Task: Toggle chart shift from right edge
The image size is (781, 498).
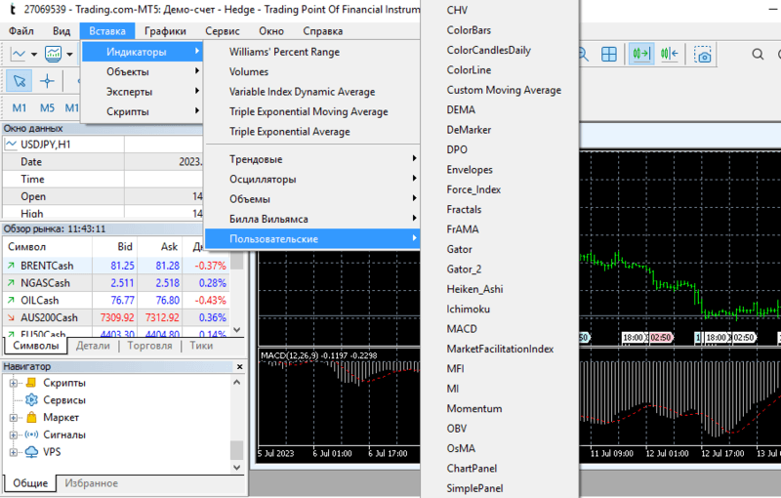Action: (x=670, y=54)
